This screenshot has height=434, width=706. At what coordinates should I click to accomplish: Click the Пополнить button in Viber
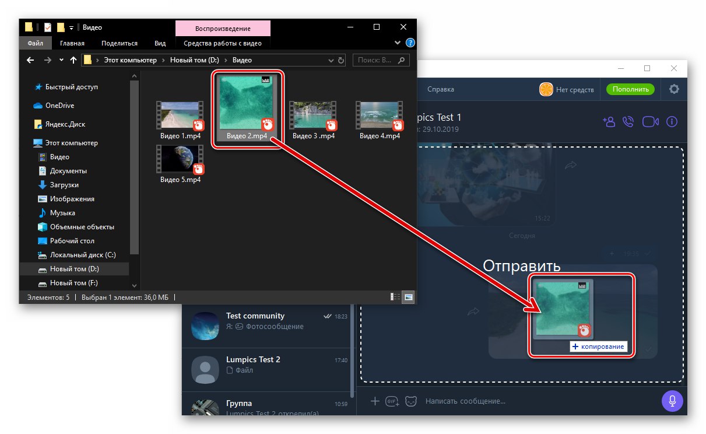[630, 89]
